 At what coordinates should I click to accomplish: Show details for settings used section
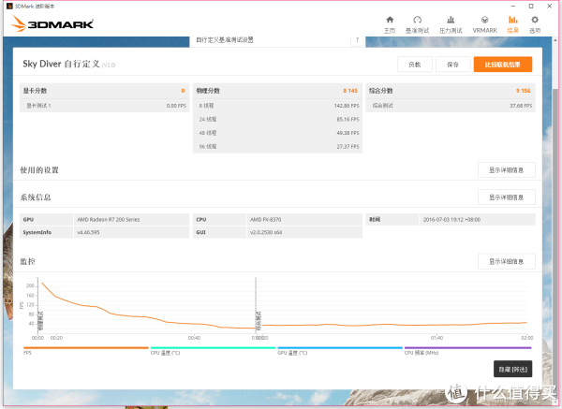(507, 170)
